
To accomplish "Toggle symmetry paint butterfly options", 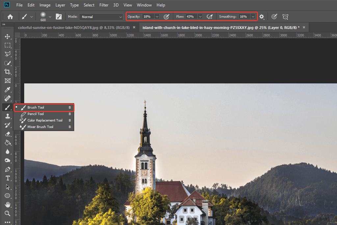I will coord(285,16).
